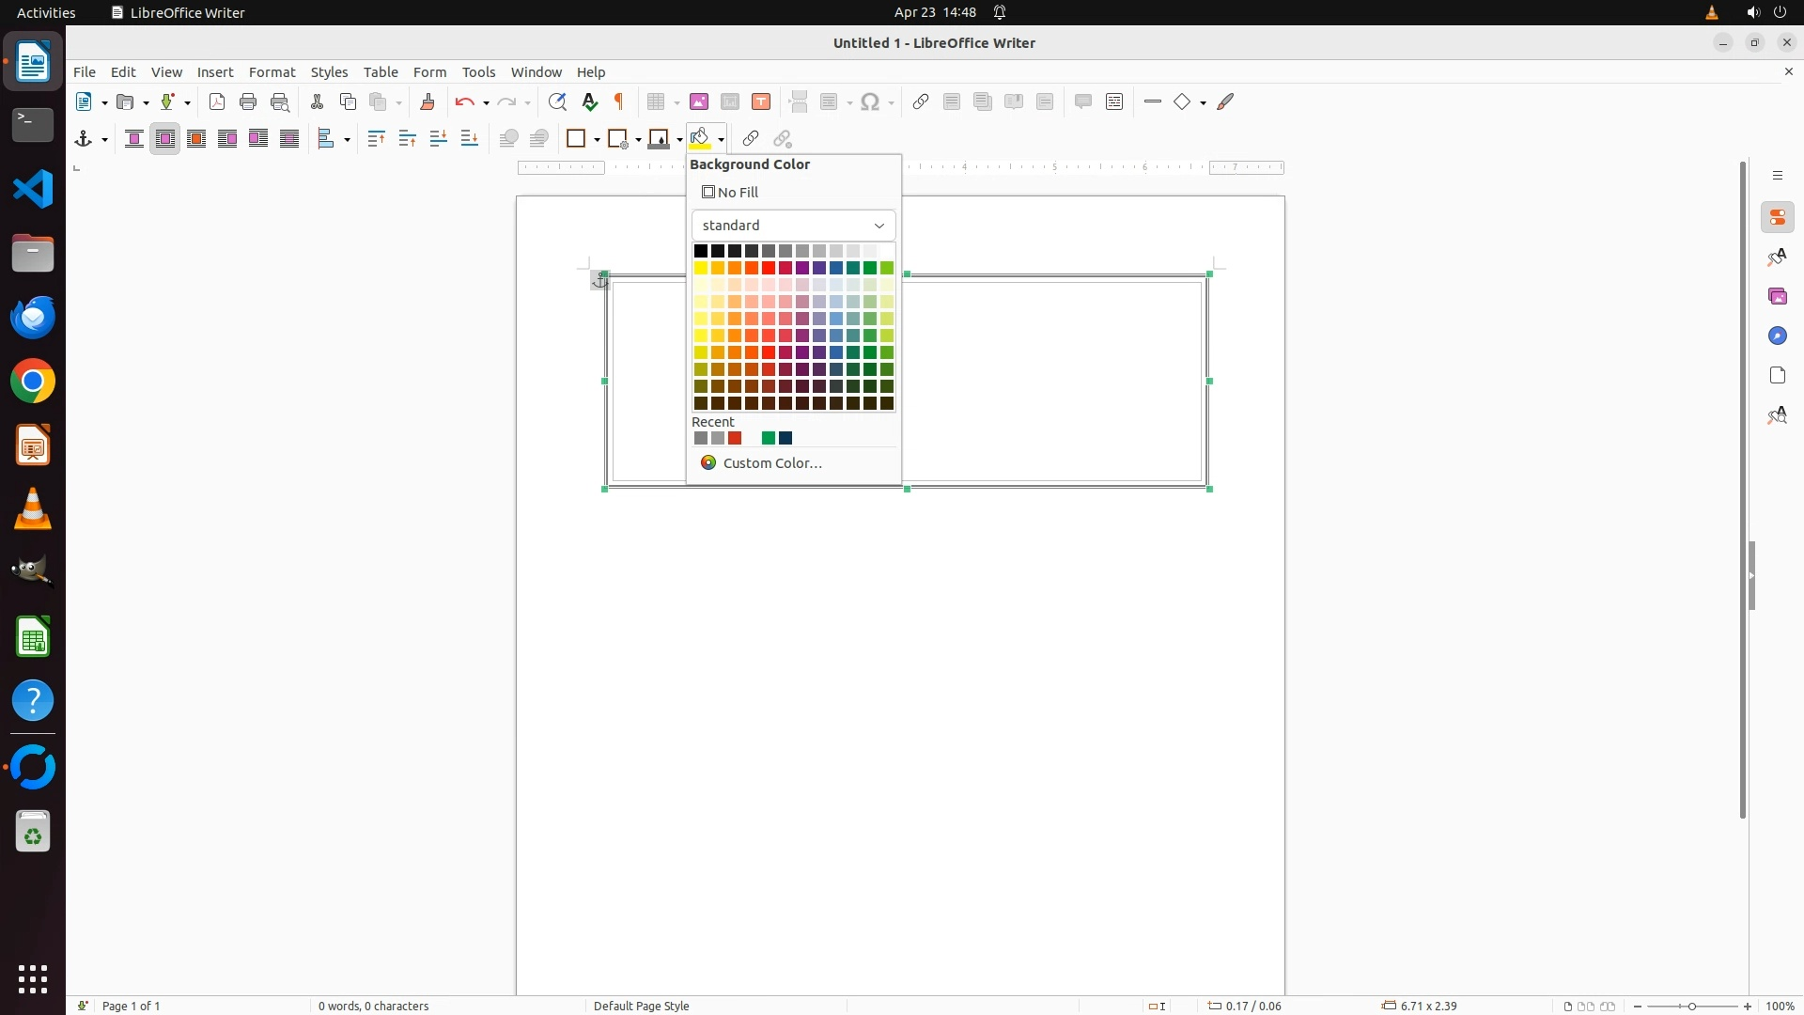Image resolution: width=1804 pixels, height=1015 pixels.
Task: Expand the Undo history dropdown arrow
Action: pyautogui.click(x=486, y=103)
